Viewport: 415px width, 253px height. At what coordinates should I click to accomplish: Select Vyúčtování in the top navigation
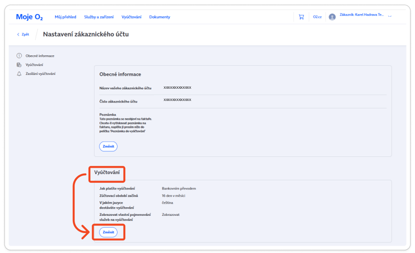(x=131, y=17)
